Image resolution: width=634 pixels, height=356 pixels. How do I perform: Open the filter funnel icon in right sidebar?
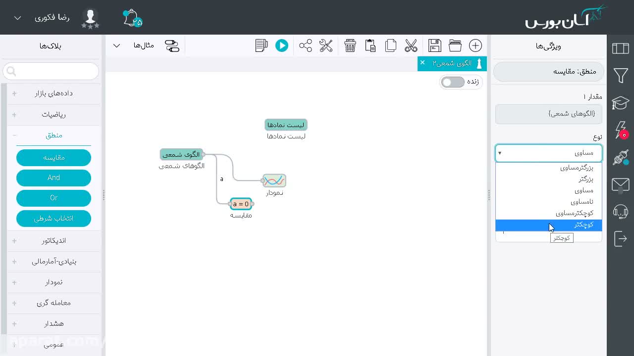621,76
